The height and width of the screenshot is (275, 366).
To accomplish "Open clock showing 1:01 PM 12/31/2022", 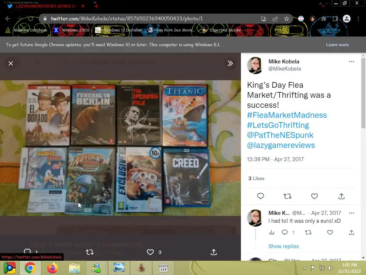I will [350, 268].
